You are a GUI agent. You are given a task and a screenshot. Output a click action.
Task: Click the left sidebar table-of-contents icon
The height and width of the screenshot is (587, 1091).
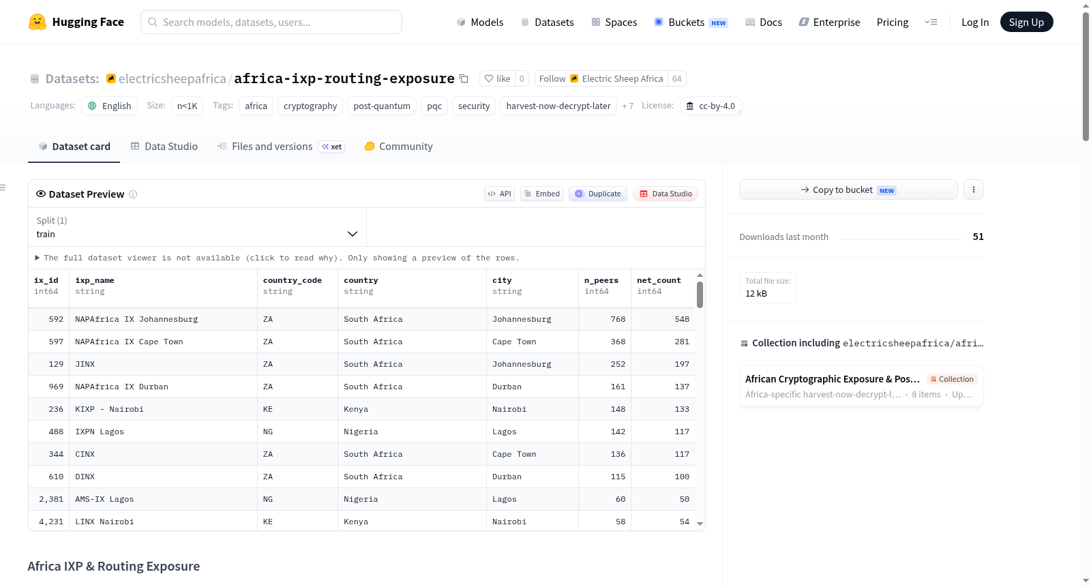tap(3, 187)
